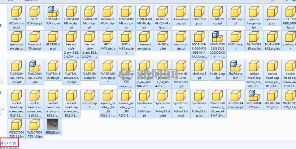Select the WZ107004725_14.ipt file
The height and width of the screenshot is (149, 296).
click(x=16, y=129)
